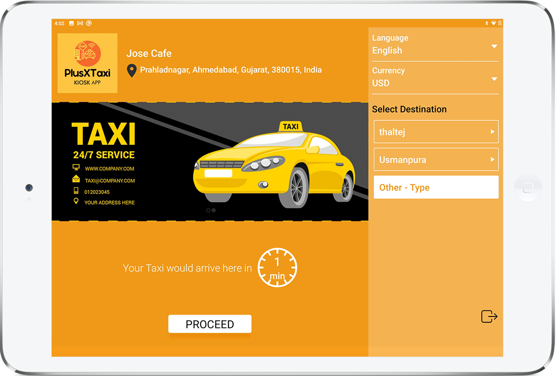556x376 pixels.
Task: Tap the Other - Type destination field
Action: (436, 187)
